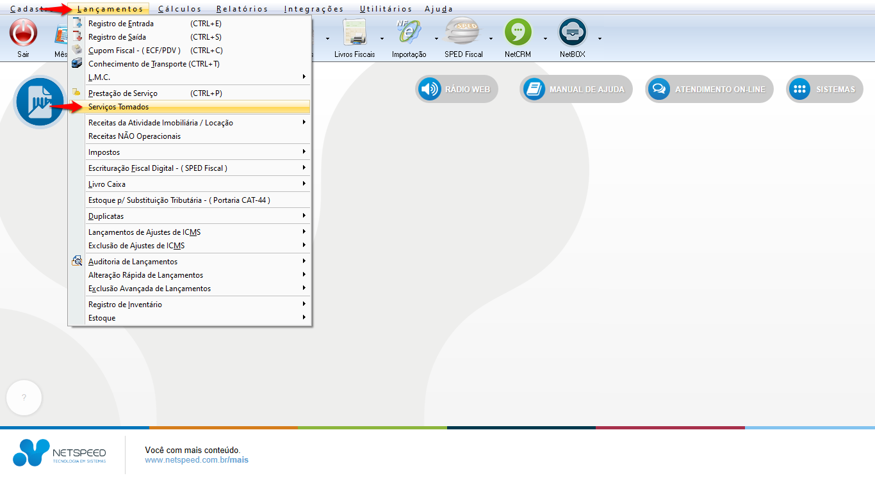Click the SISTEMAS button
875x478 pixels.
pyautogui.click(x=824, y=89)
